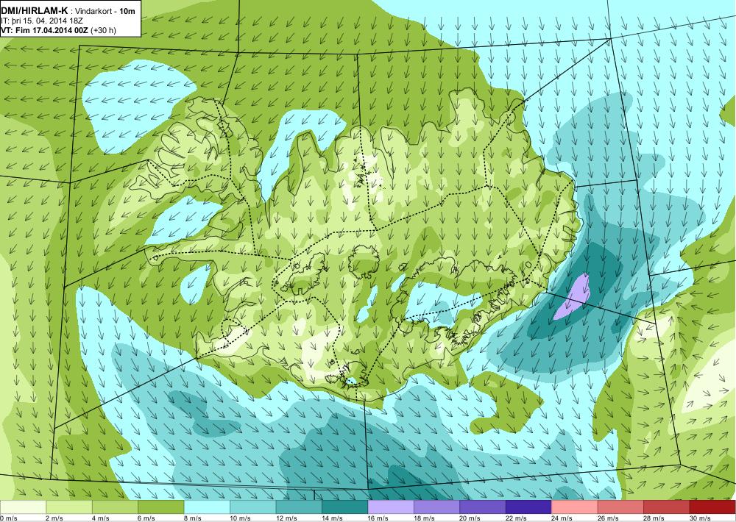Click the '8 m/s' legend label
Image resolution: width=736 pixels, height=522 pixels.
(x=193, y=518)
